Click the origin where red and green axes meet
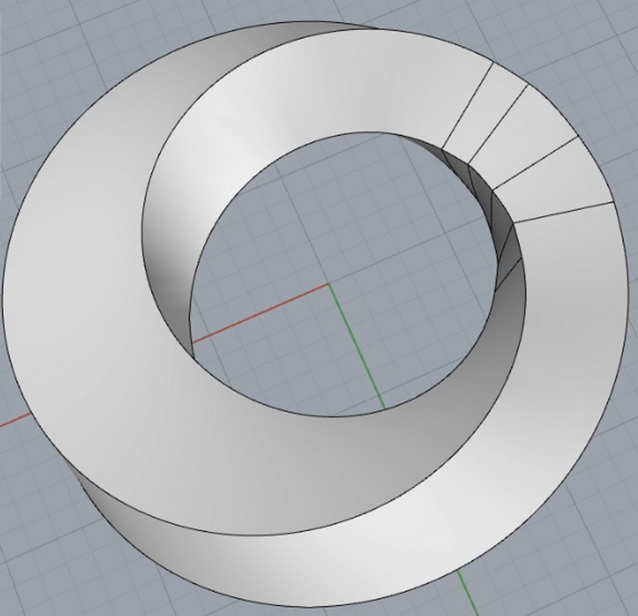The width and height of the screenshot is (638, 616). point(329,284)
